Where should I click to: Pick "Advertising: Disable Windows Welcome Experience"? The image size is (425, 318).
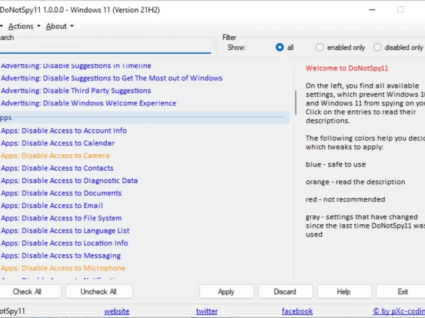(89, 103)
